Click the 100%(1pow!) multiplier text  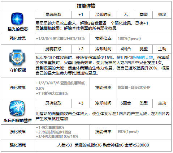(129, 38)
